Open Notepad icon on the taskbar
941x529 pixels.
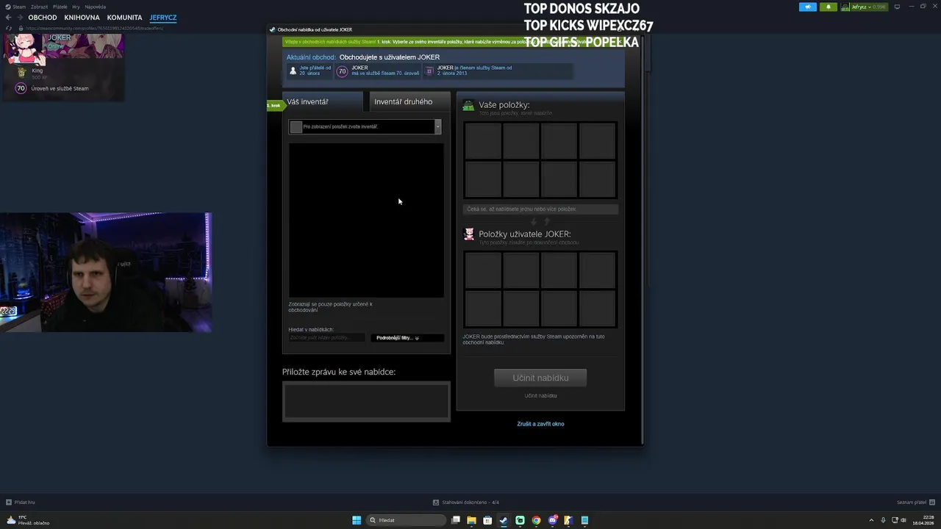tap(584, 520)
